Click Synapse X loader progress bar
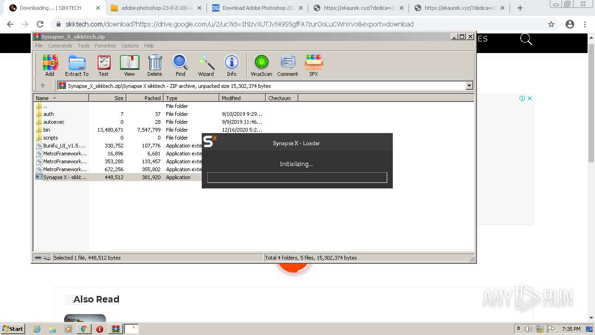595x335 pixels. pos(297,177)
